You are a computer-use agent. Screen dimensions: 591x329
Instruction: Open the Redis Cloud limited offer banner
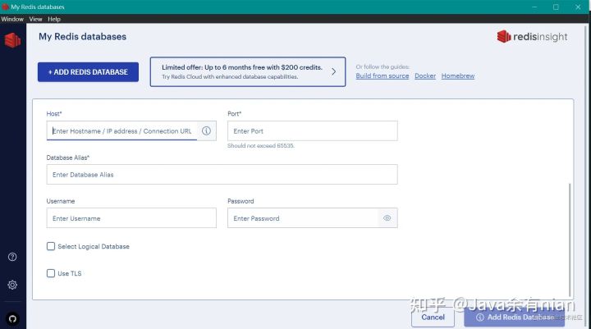pos(248,72)
